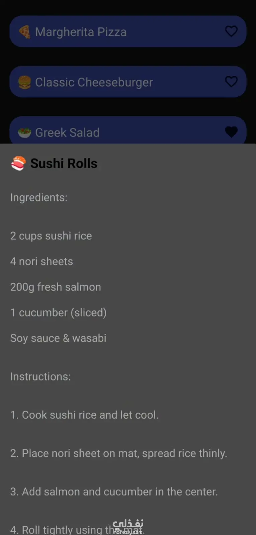The image size is (256, 535).
Task: Unfavorite the Greek Salad recipe
Action: (231, 132)
